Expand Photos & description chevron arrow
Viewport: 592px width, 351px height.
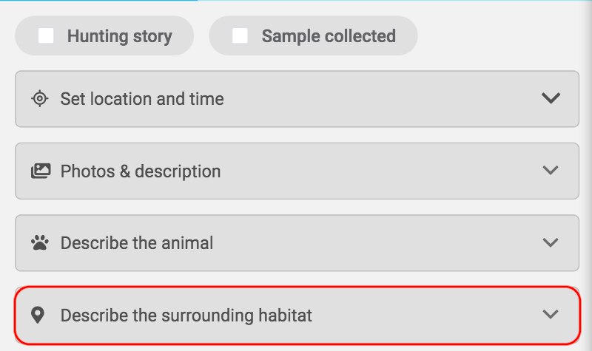pos(551,170)
